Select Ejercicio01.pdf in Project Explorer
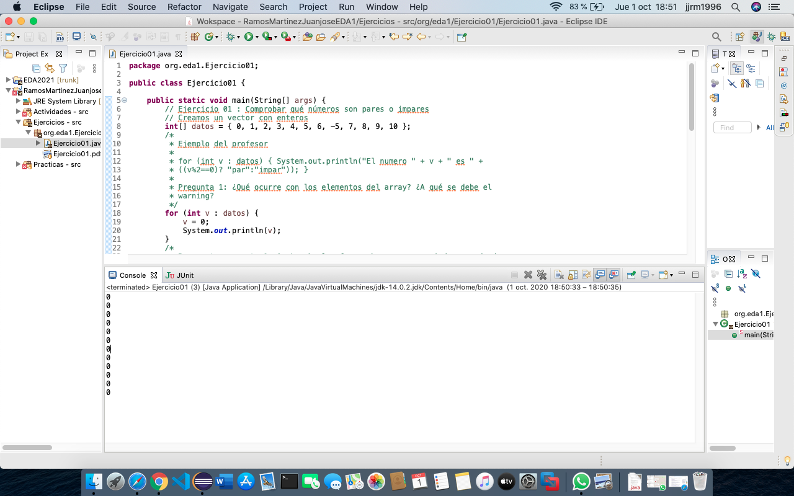The width and height of the screenshot is (794, 496). coord(72,154)
